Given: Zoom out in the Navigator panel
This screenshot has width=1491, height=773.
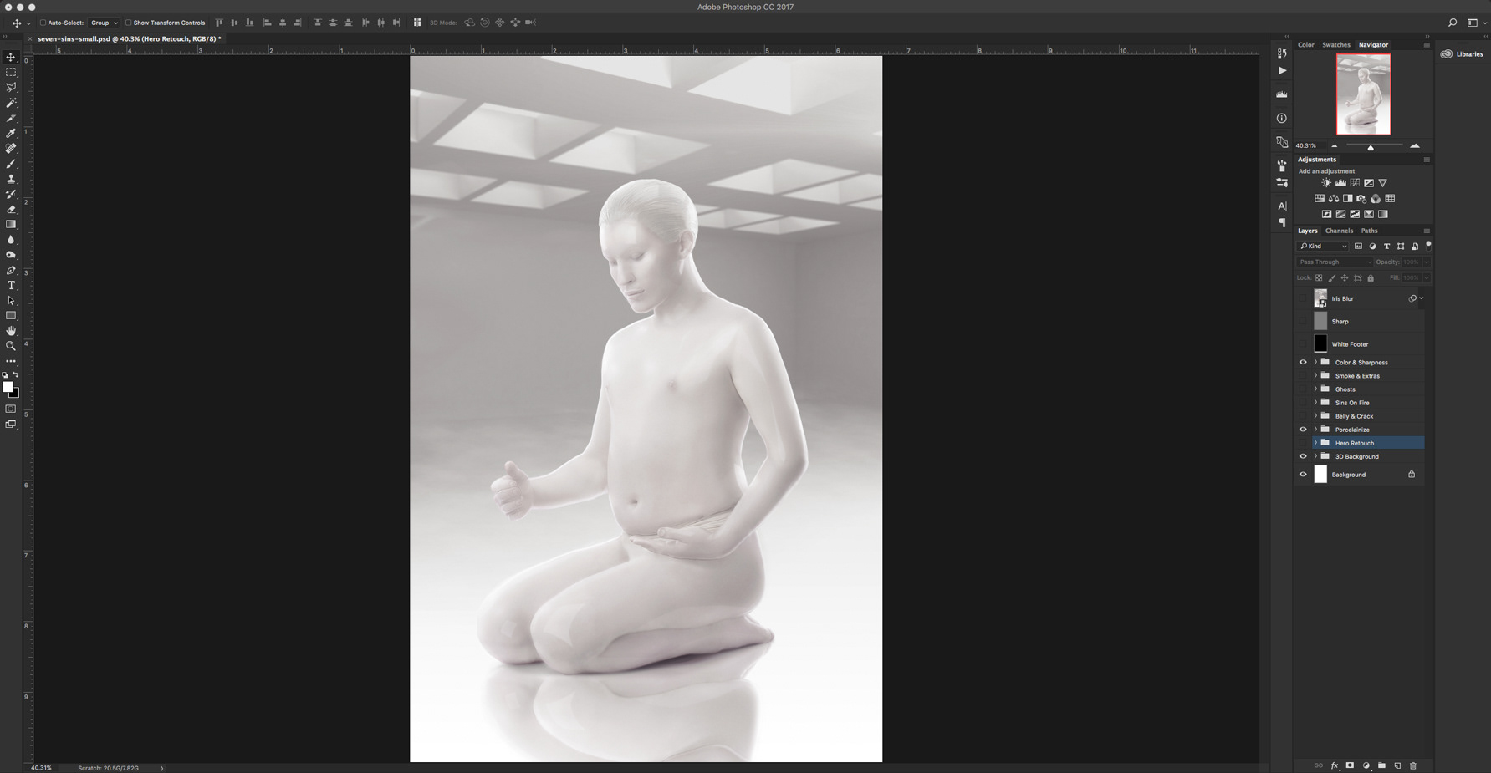Looking at the screenshot, I should [x=1334, y=146].
